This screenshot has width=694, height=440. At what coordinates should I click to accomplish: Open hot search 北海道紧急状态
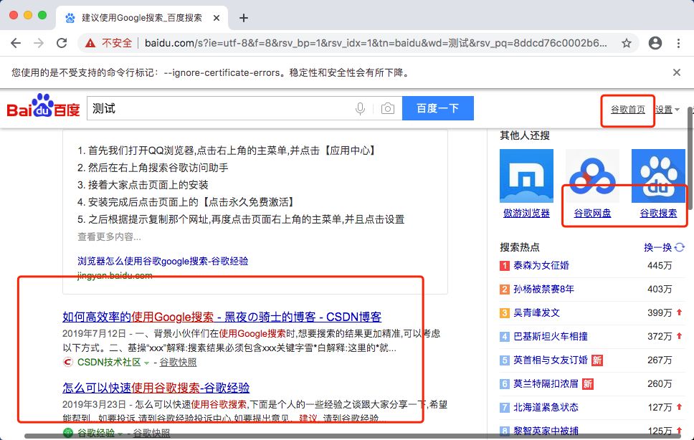546,407
